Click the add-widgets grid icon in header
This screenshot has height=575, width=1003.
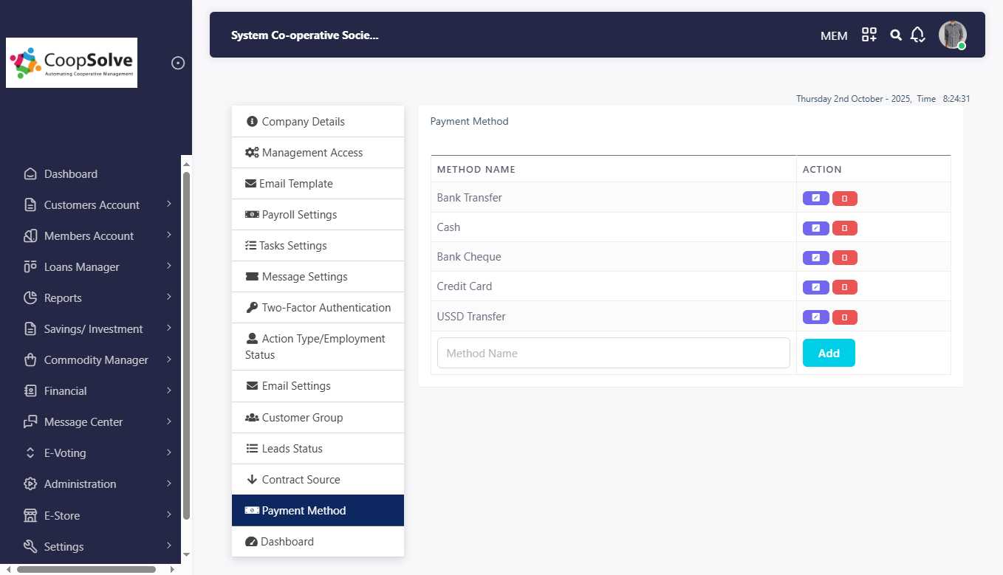point(869,35)
